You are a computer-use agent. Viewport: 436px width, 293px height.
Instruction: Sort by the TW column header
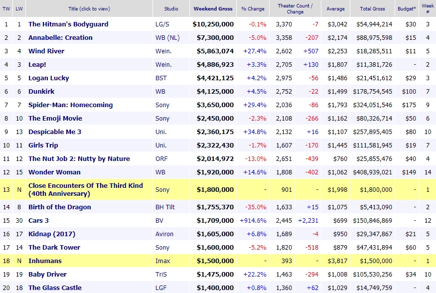tap(6, 8)
